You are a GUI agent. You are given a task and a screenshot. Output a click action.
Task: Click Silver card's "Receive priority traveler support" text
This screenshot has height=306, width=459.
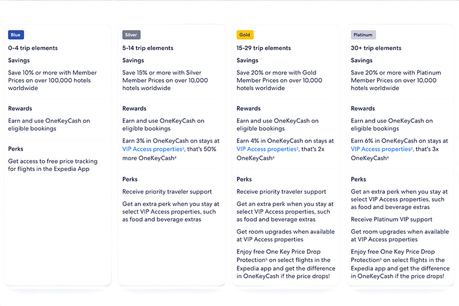pos(167,192)
